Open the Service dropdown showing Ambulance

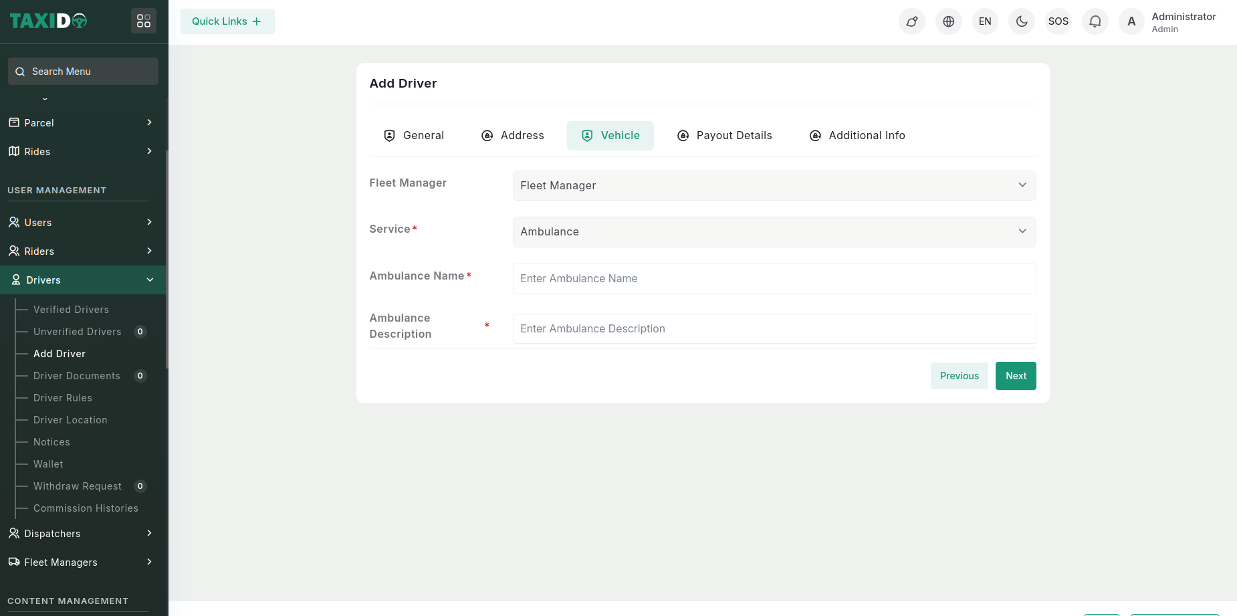coord(774,231)
